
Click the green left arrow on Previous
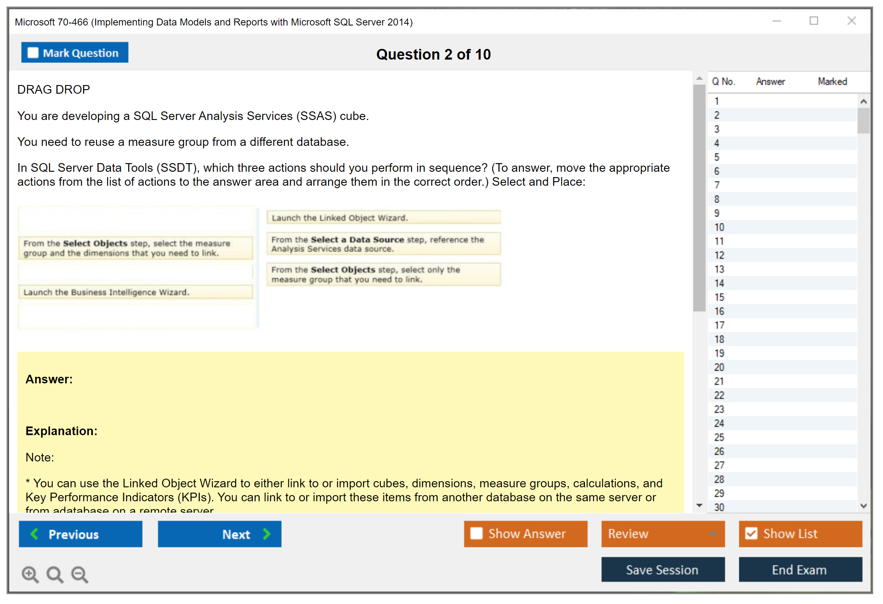tap(34, 534)
